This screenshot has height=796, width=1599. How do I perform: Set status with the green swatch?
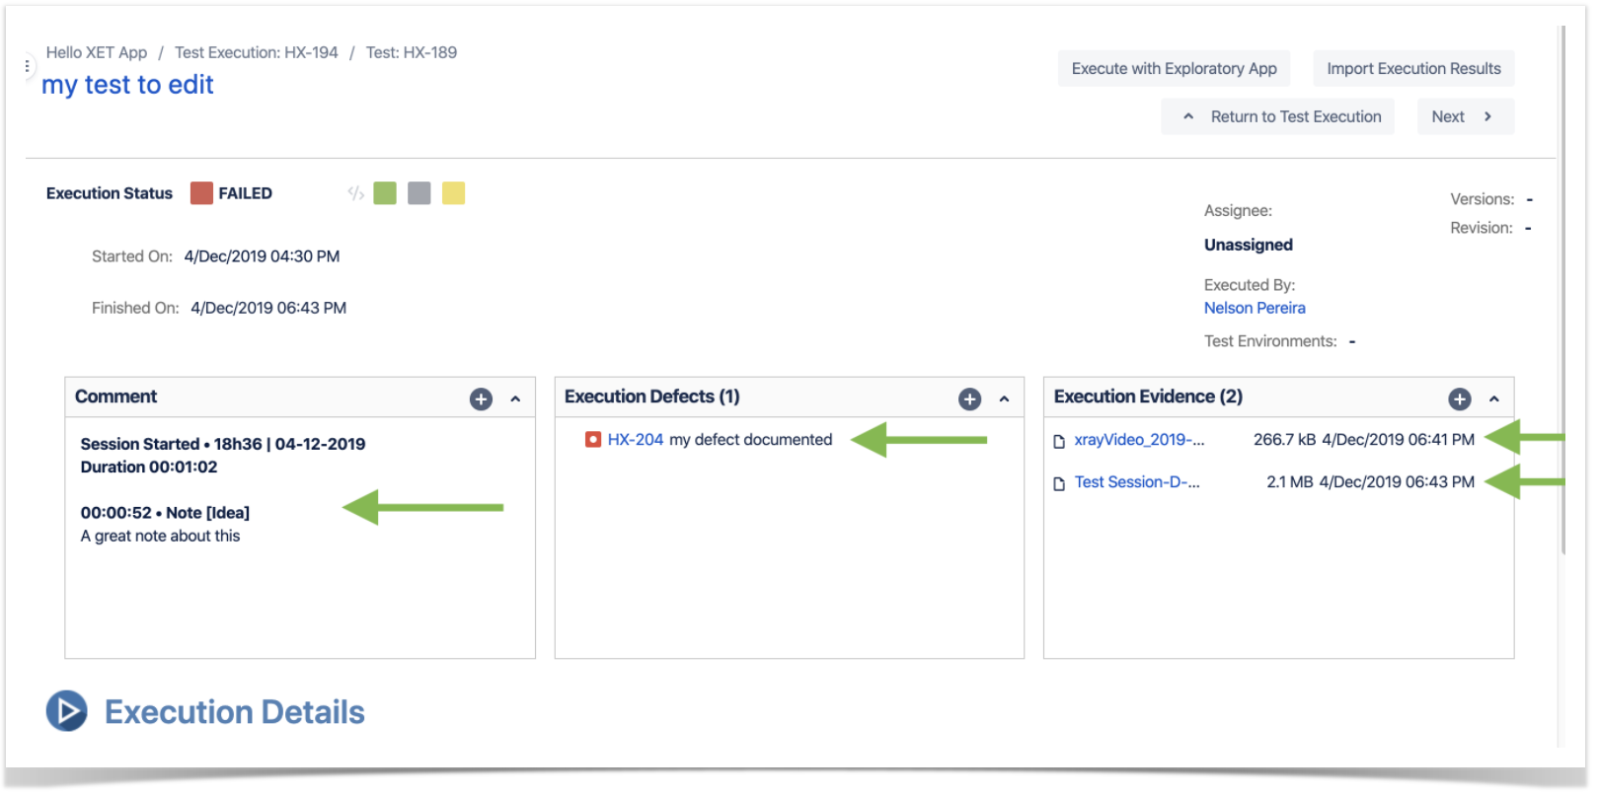[385, 193]
